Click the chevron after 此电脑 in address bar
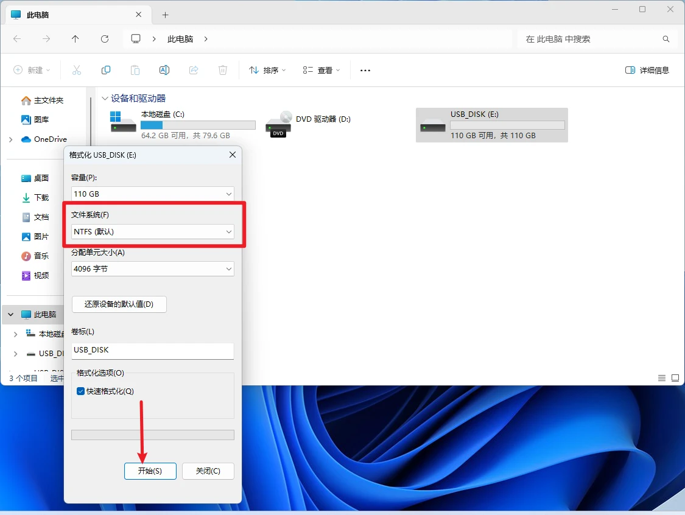The width and height of the screenshot is (685, 515). pos(206,39)
